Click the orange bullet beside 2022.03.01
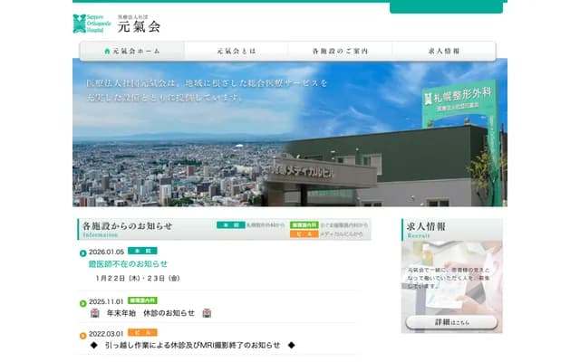This screenshot has height=362, width=580. coord(82,336)
